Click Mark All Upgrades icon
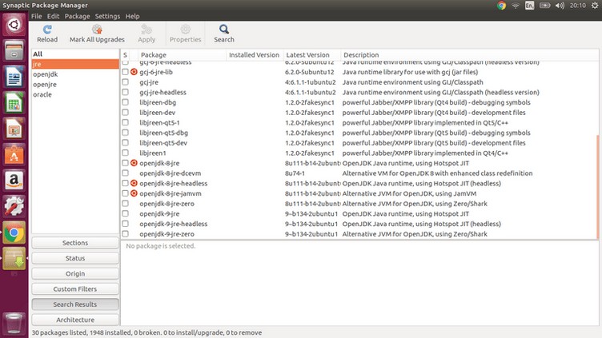The image size is (602, 338). point(97,30)
